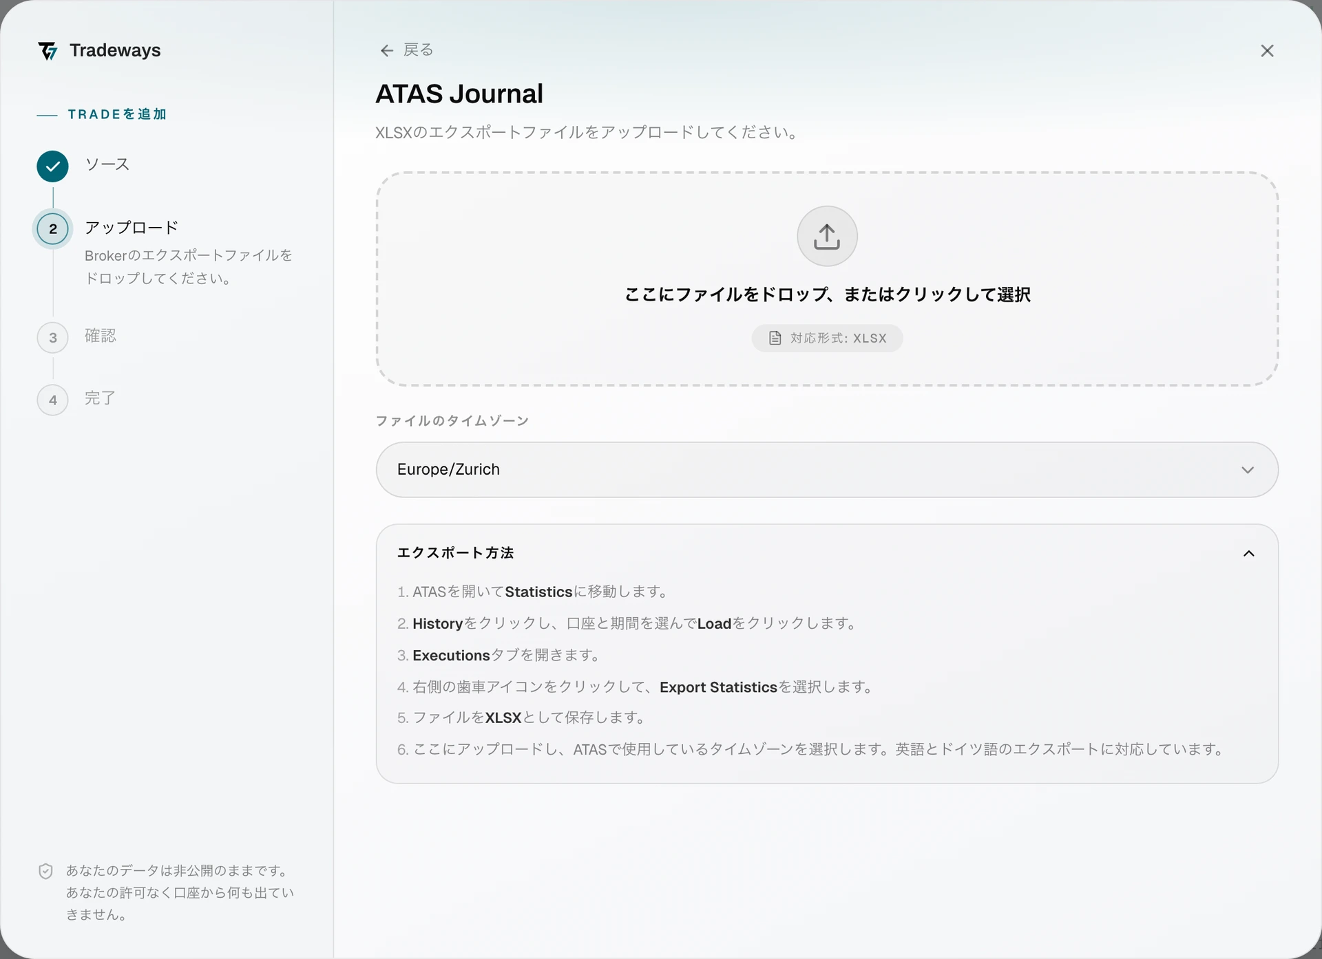Click step 2 circle for アップロード

click(53, 229)
